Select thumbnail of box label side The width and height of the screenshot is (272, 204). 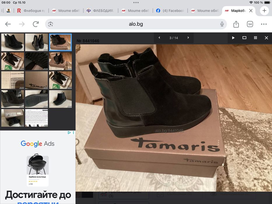pos(13,118)
